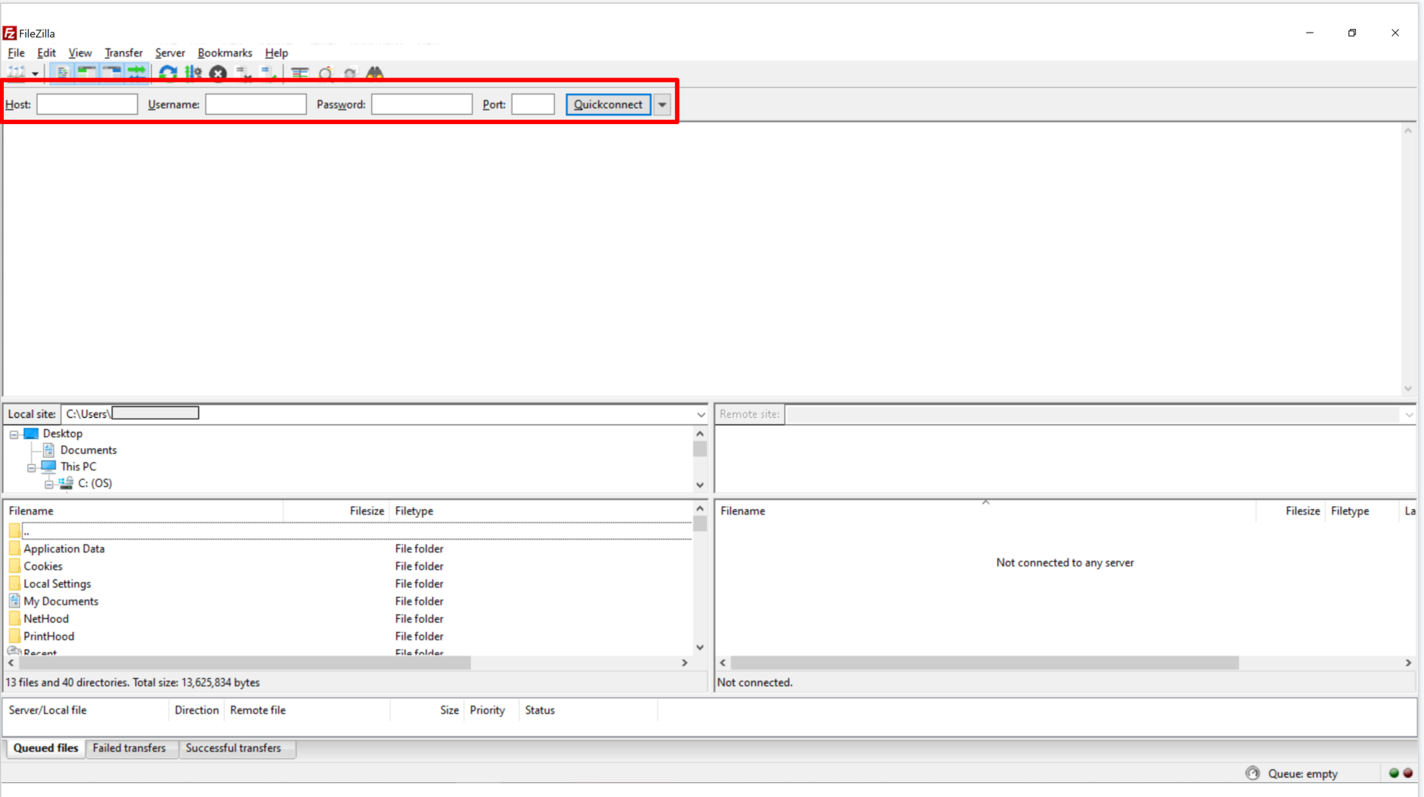The image size is (1424, 797).
Task: Collapse the Desktop tree node
Action: click(x=13, y=434)
